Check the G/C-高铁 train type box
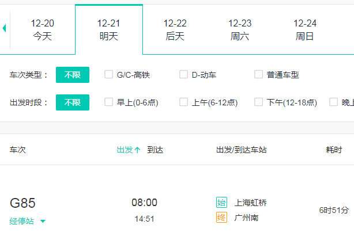 108,74
